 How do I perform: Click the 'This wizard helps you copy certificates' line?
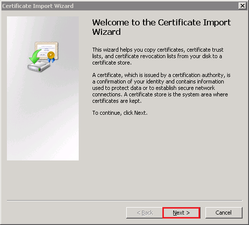click(157, 50)
